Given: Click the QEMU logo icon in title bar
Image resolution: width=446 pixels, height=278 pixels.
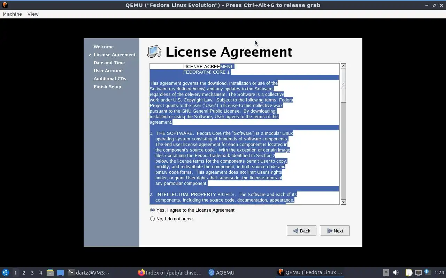Looking at the screenshot, I should pyautogui.click(x=5, y=5).
